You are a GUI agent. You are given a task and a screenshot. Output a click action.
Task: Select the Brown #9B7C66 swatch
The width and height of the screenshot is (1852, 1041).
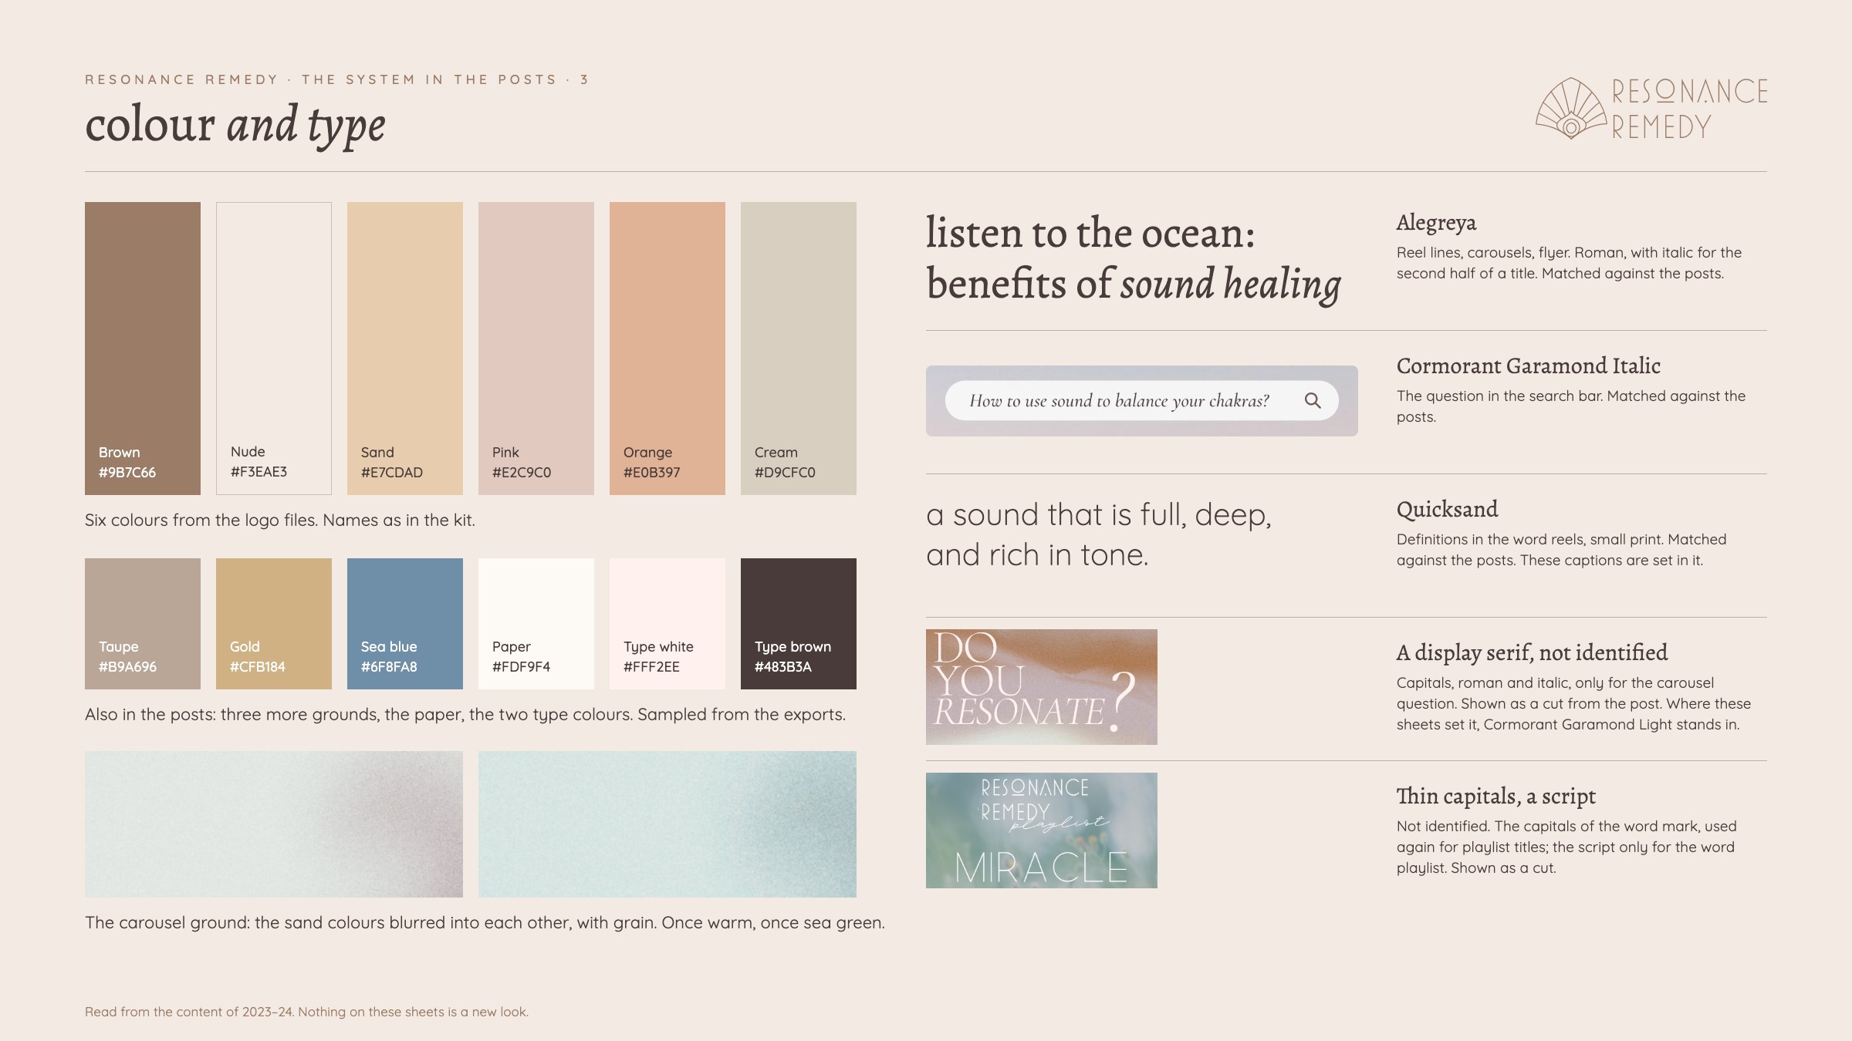click(x=143, y=349)
